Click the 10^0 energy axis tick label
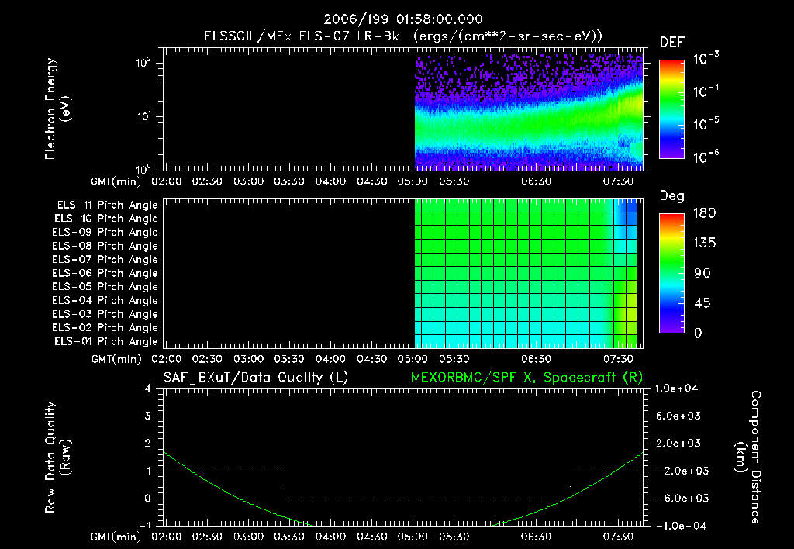The height and width of the screenshot is (549, 794). (143, 168)
